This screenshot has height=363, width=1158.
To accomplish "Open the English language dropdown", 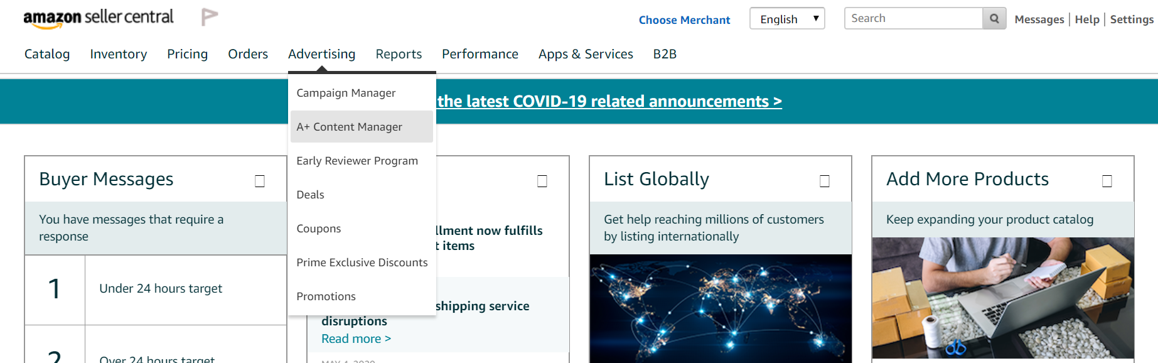I will (x=787, y=19).
